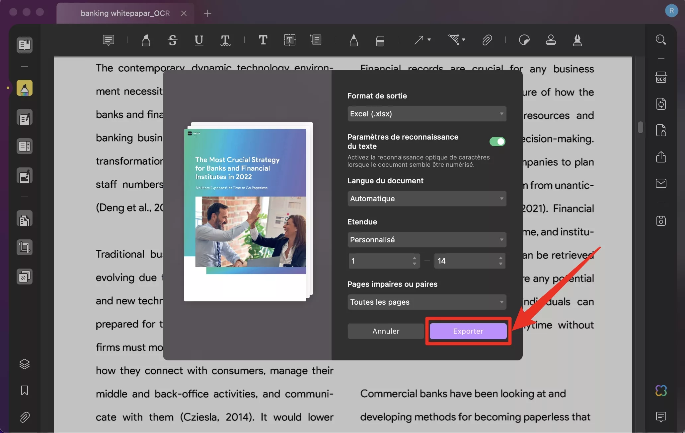Select the plain text comment tool
685x433 pixels.
tap(263, 40)
